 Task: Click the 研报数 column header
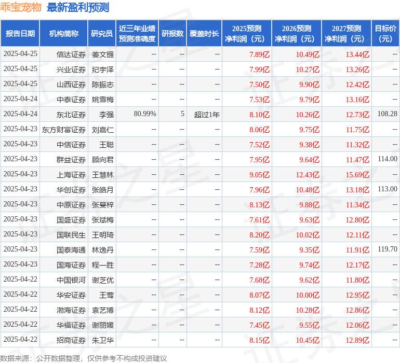pyautogui.click(x=172, y=34)
